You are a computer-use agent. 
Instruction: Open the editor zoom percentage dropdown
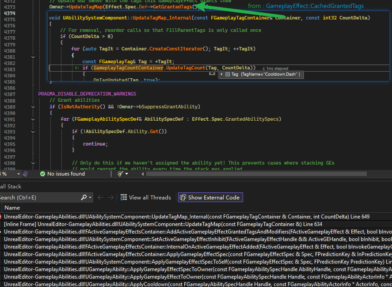point(19,174)
